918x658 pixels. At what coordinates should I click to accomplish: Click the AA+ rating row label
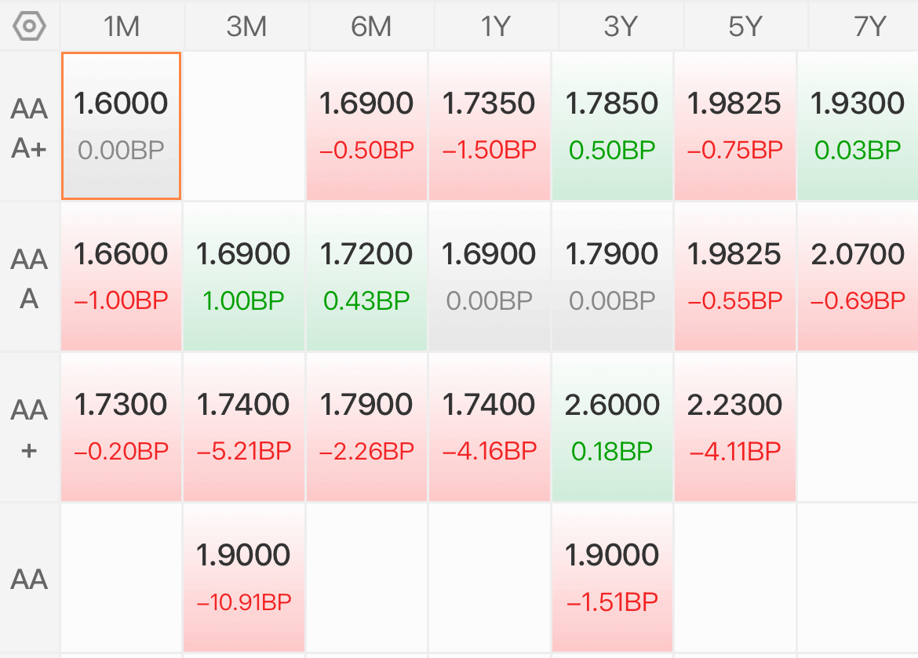tap(29, 428)
